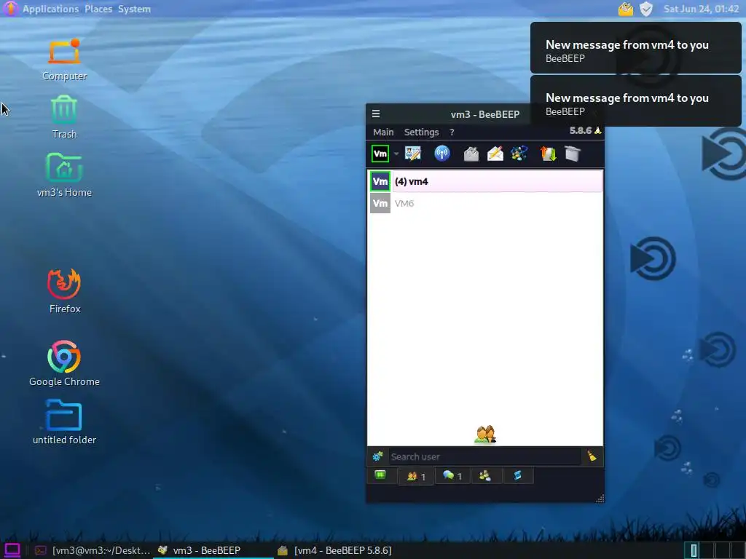Switch to vm4 - BeeBEEP 5.8.6 taskbar entry
Viewport: 746px width, 559px height.
(335, 550)
